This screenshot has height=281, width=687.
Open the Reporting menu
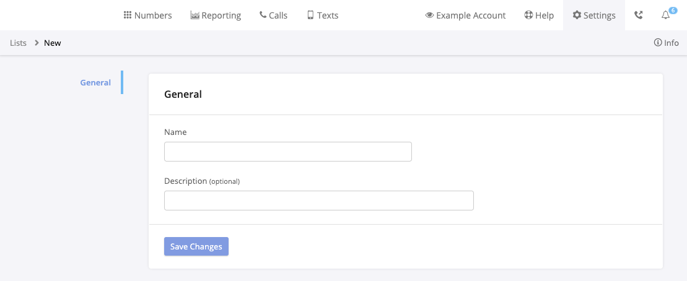[216, 15]
